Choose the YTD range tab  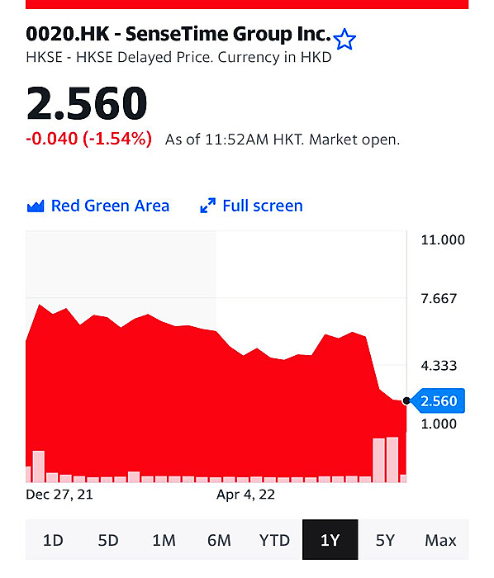pyautogui.click(x=274, y=540)
